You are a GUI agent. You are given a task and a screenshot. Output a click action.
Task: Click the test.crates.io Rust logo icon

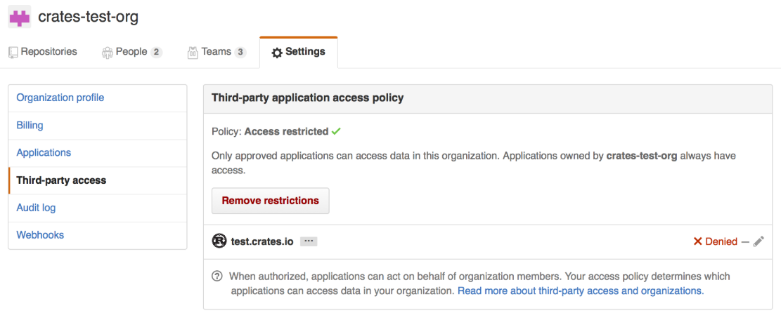pyautogui.click(x=219, y=241)
